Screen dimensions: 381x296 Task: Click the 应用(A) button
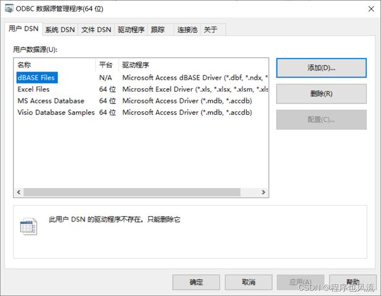[300, 282]
